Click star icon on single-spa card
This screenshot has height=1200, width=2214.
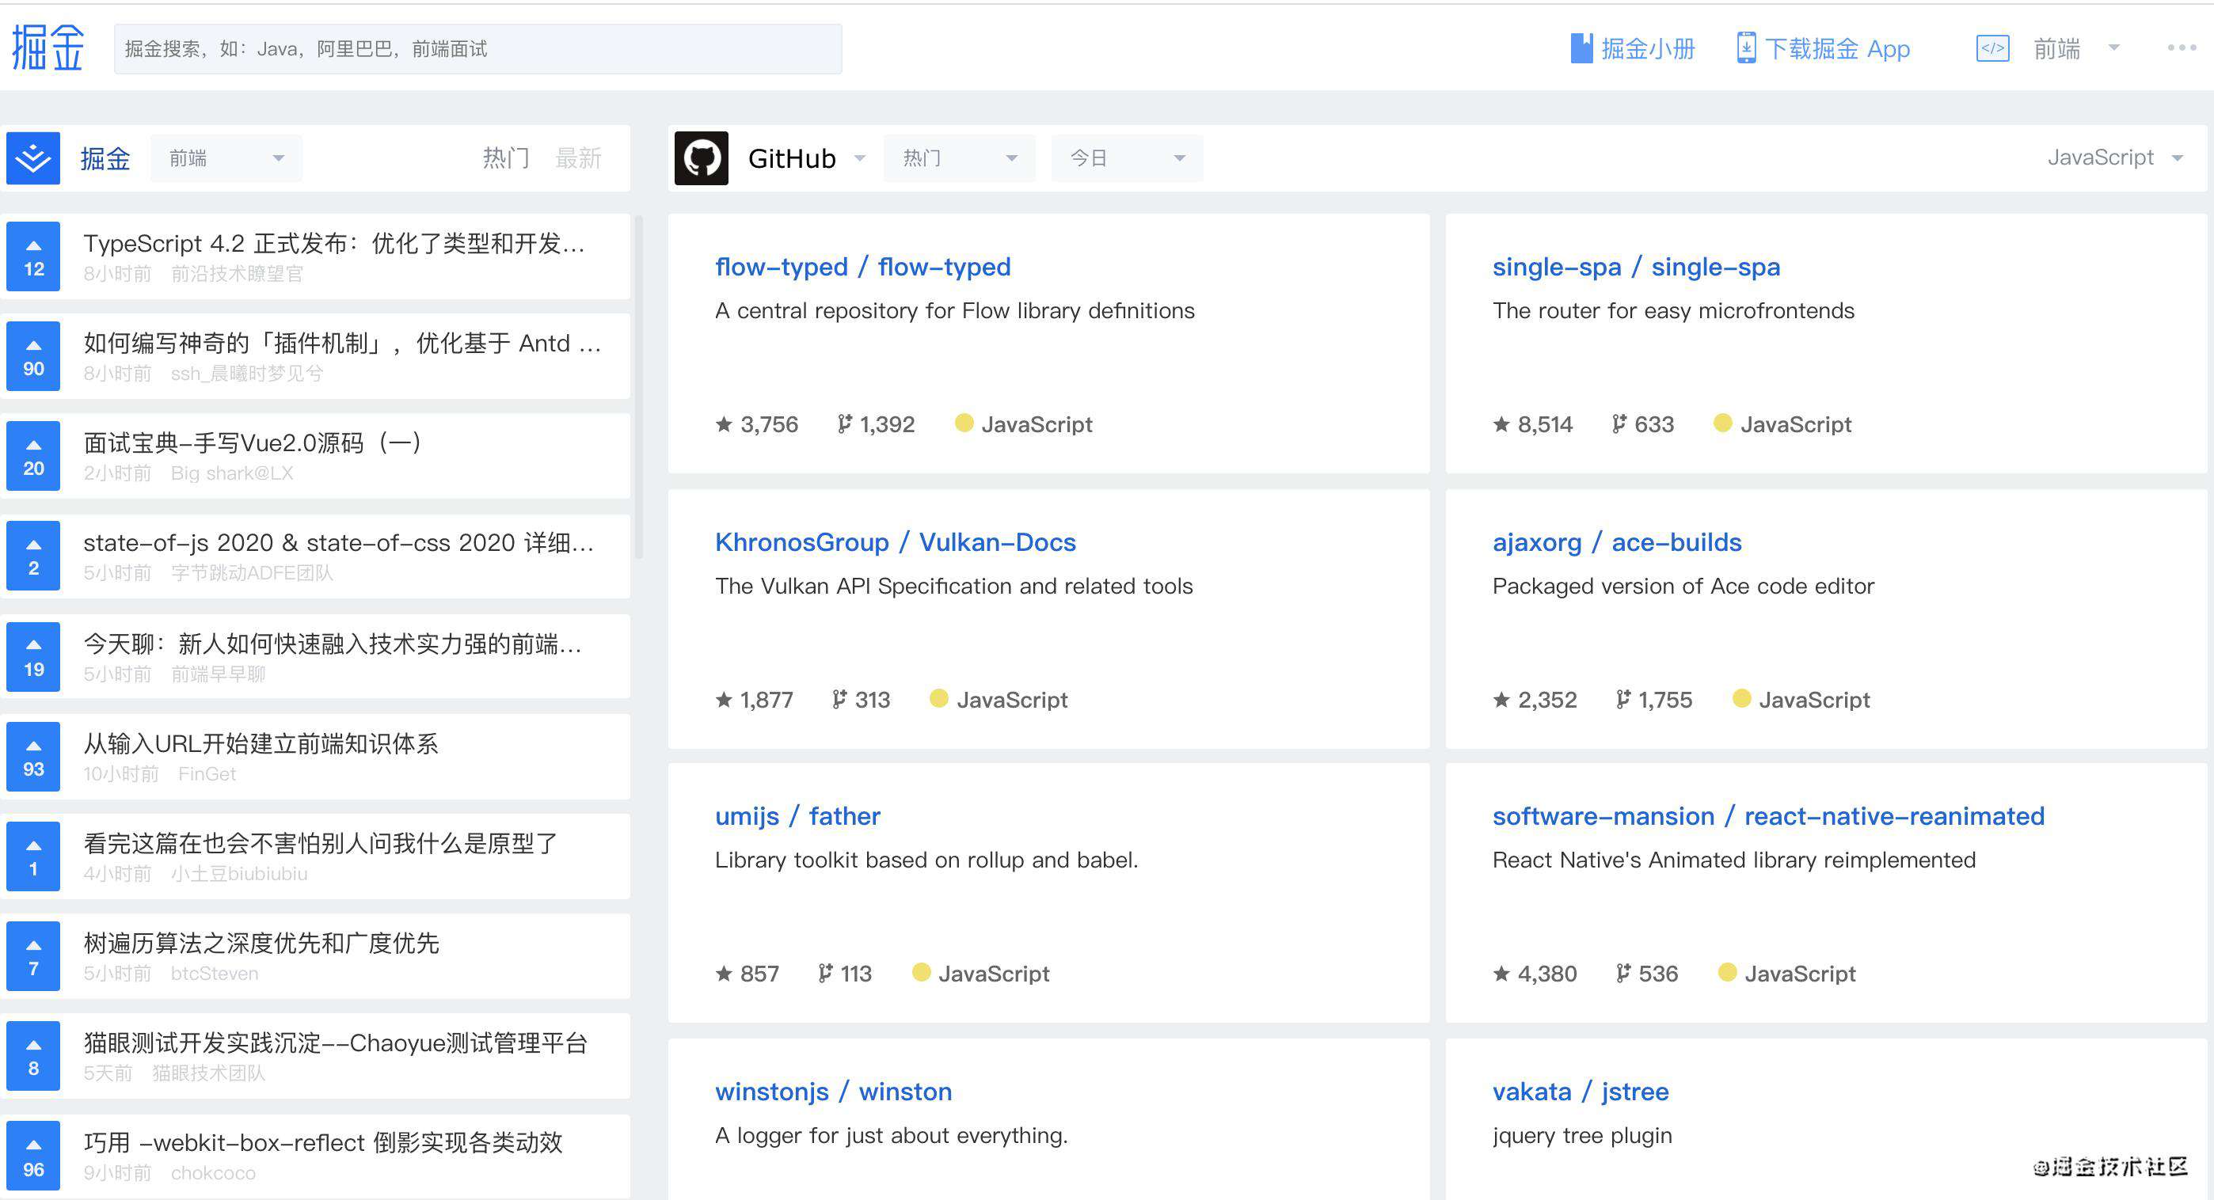1501,423
